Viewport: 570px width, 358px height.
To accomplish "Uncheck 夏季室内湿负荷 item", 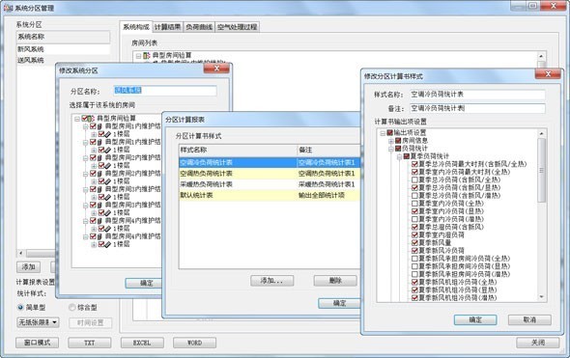I will tap(414, 234).
